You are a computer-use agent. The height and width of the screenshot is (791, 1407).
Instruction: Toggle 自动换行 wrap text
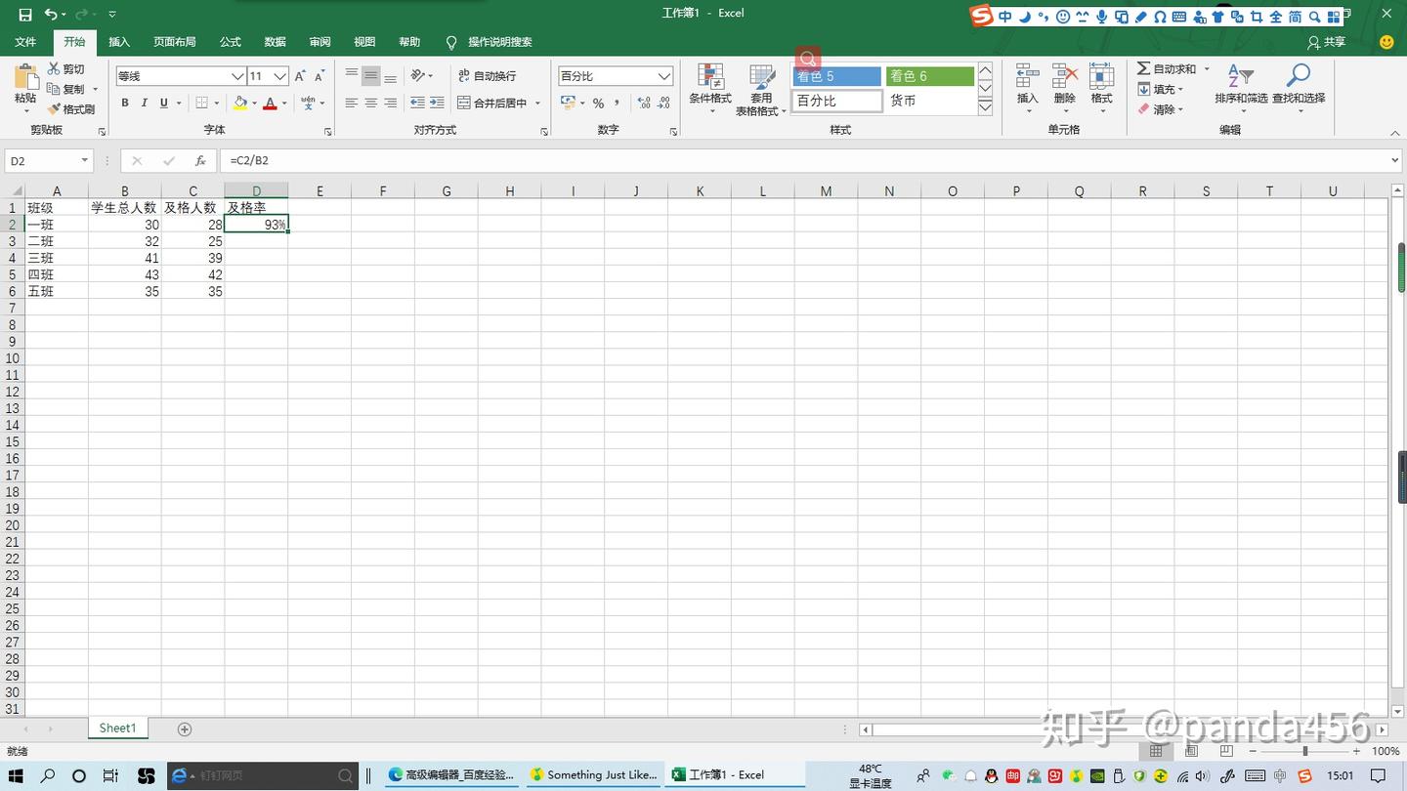click(488, 76)
